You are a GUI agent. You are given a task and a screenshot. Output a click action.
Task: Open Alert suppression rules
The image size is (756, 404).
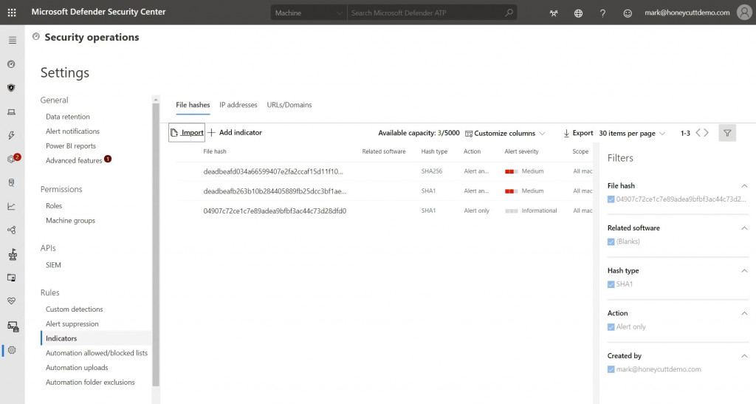tap(72, 324)
